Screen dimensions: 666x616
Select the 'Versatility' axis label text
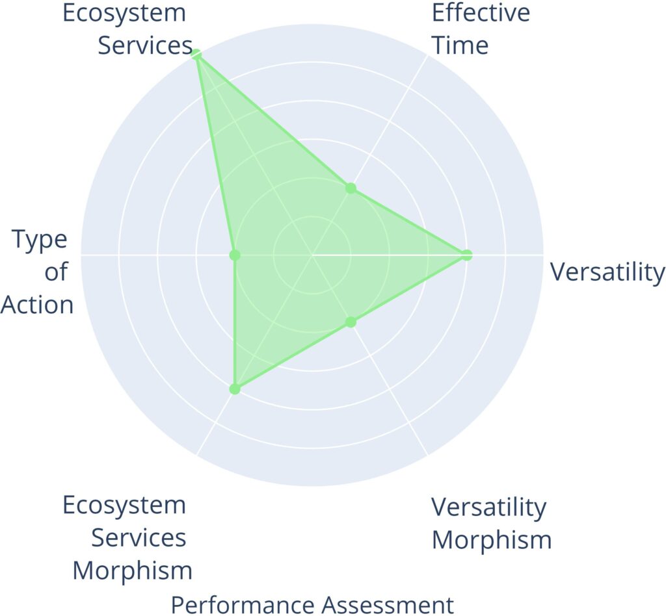(x=607, y=272)
